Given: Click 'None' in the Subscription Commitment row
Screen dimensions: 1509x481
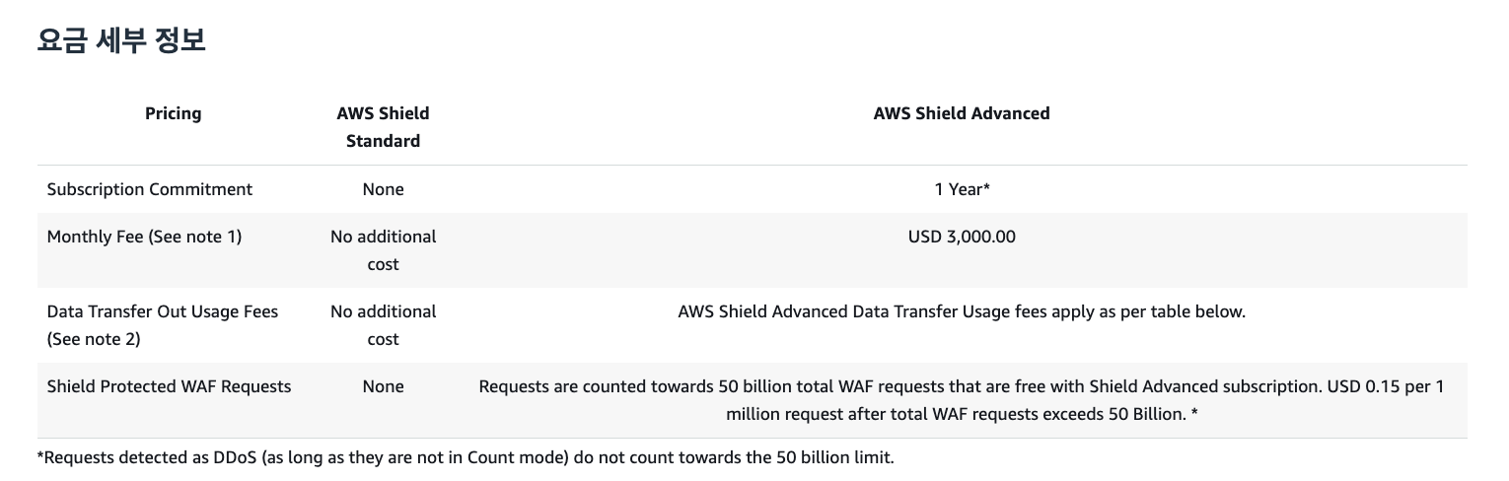Looking at the screenshot, I should pyautogui.click(x=383, y=189).
